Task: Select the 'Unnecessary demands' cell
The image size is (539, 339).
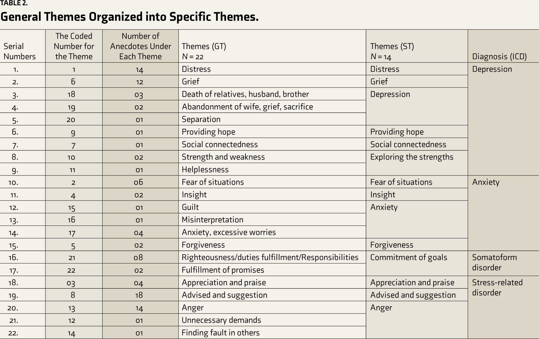Action: click(x=221, y=320)
